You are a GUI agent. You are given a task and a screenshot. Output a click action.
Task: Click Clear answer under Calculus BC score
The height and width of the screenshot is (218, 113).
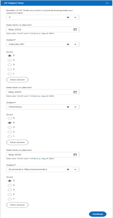(18, 80)
